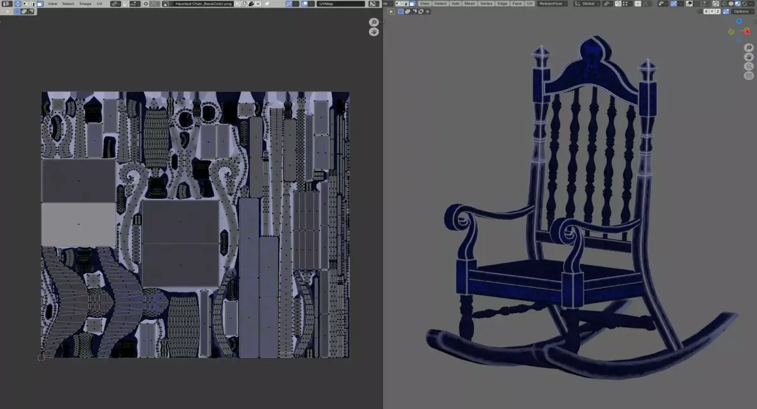Toggle snapping magnet in 3D viewport
Viewport: 757px width, 409px height.
click(x=618, y=4)
